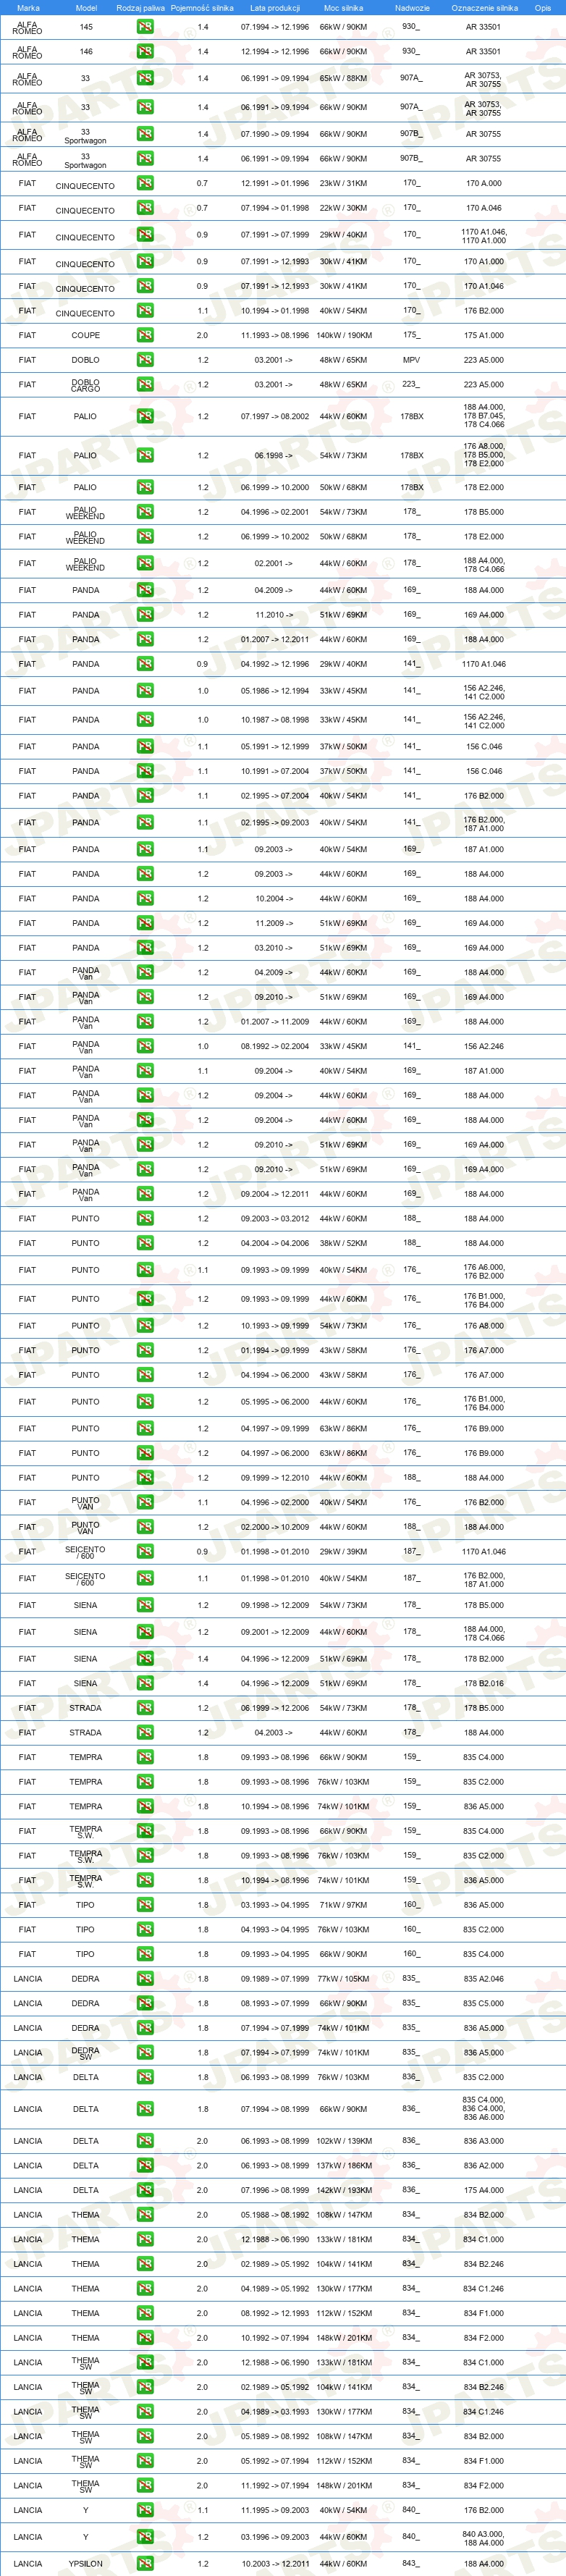Screen dimensions: 566x2576
Task: Click the Opis column header
Action: (542, 8)
